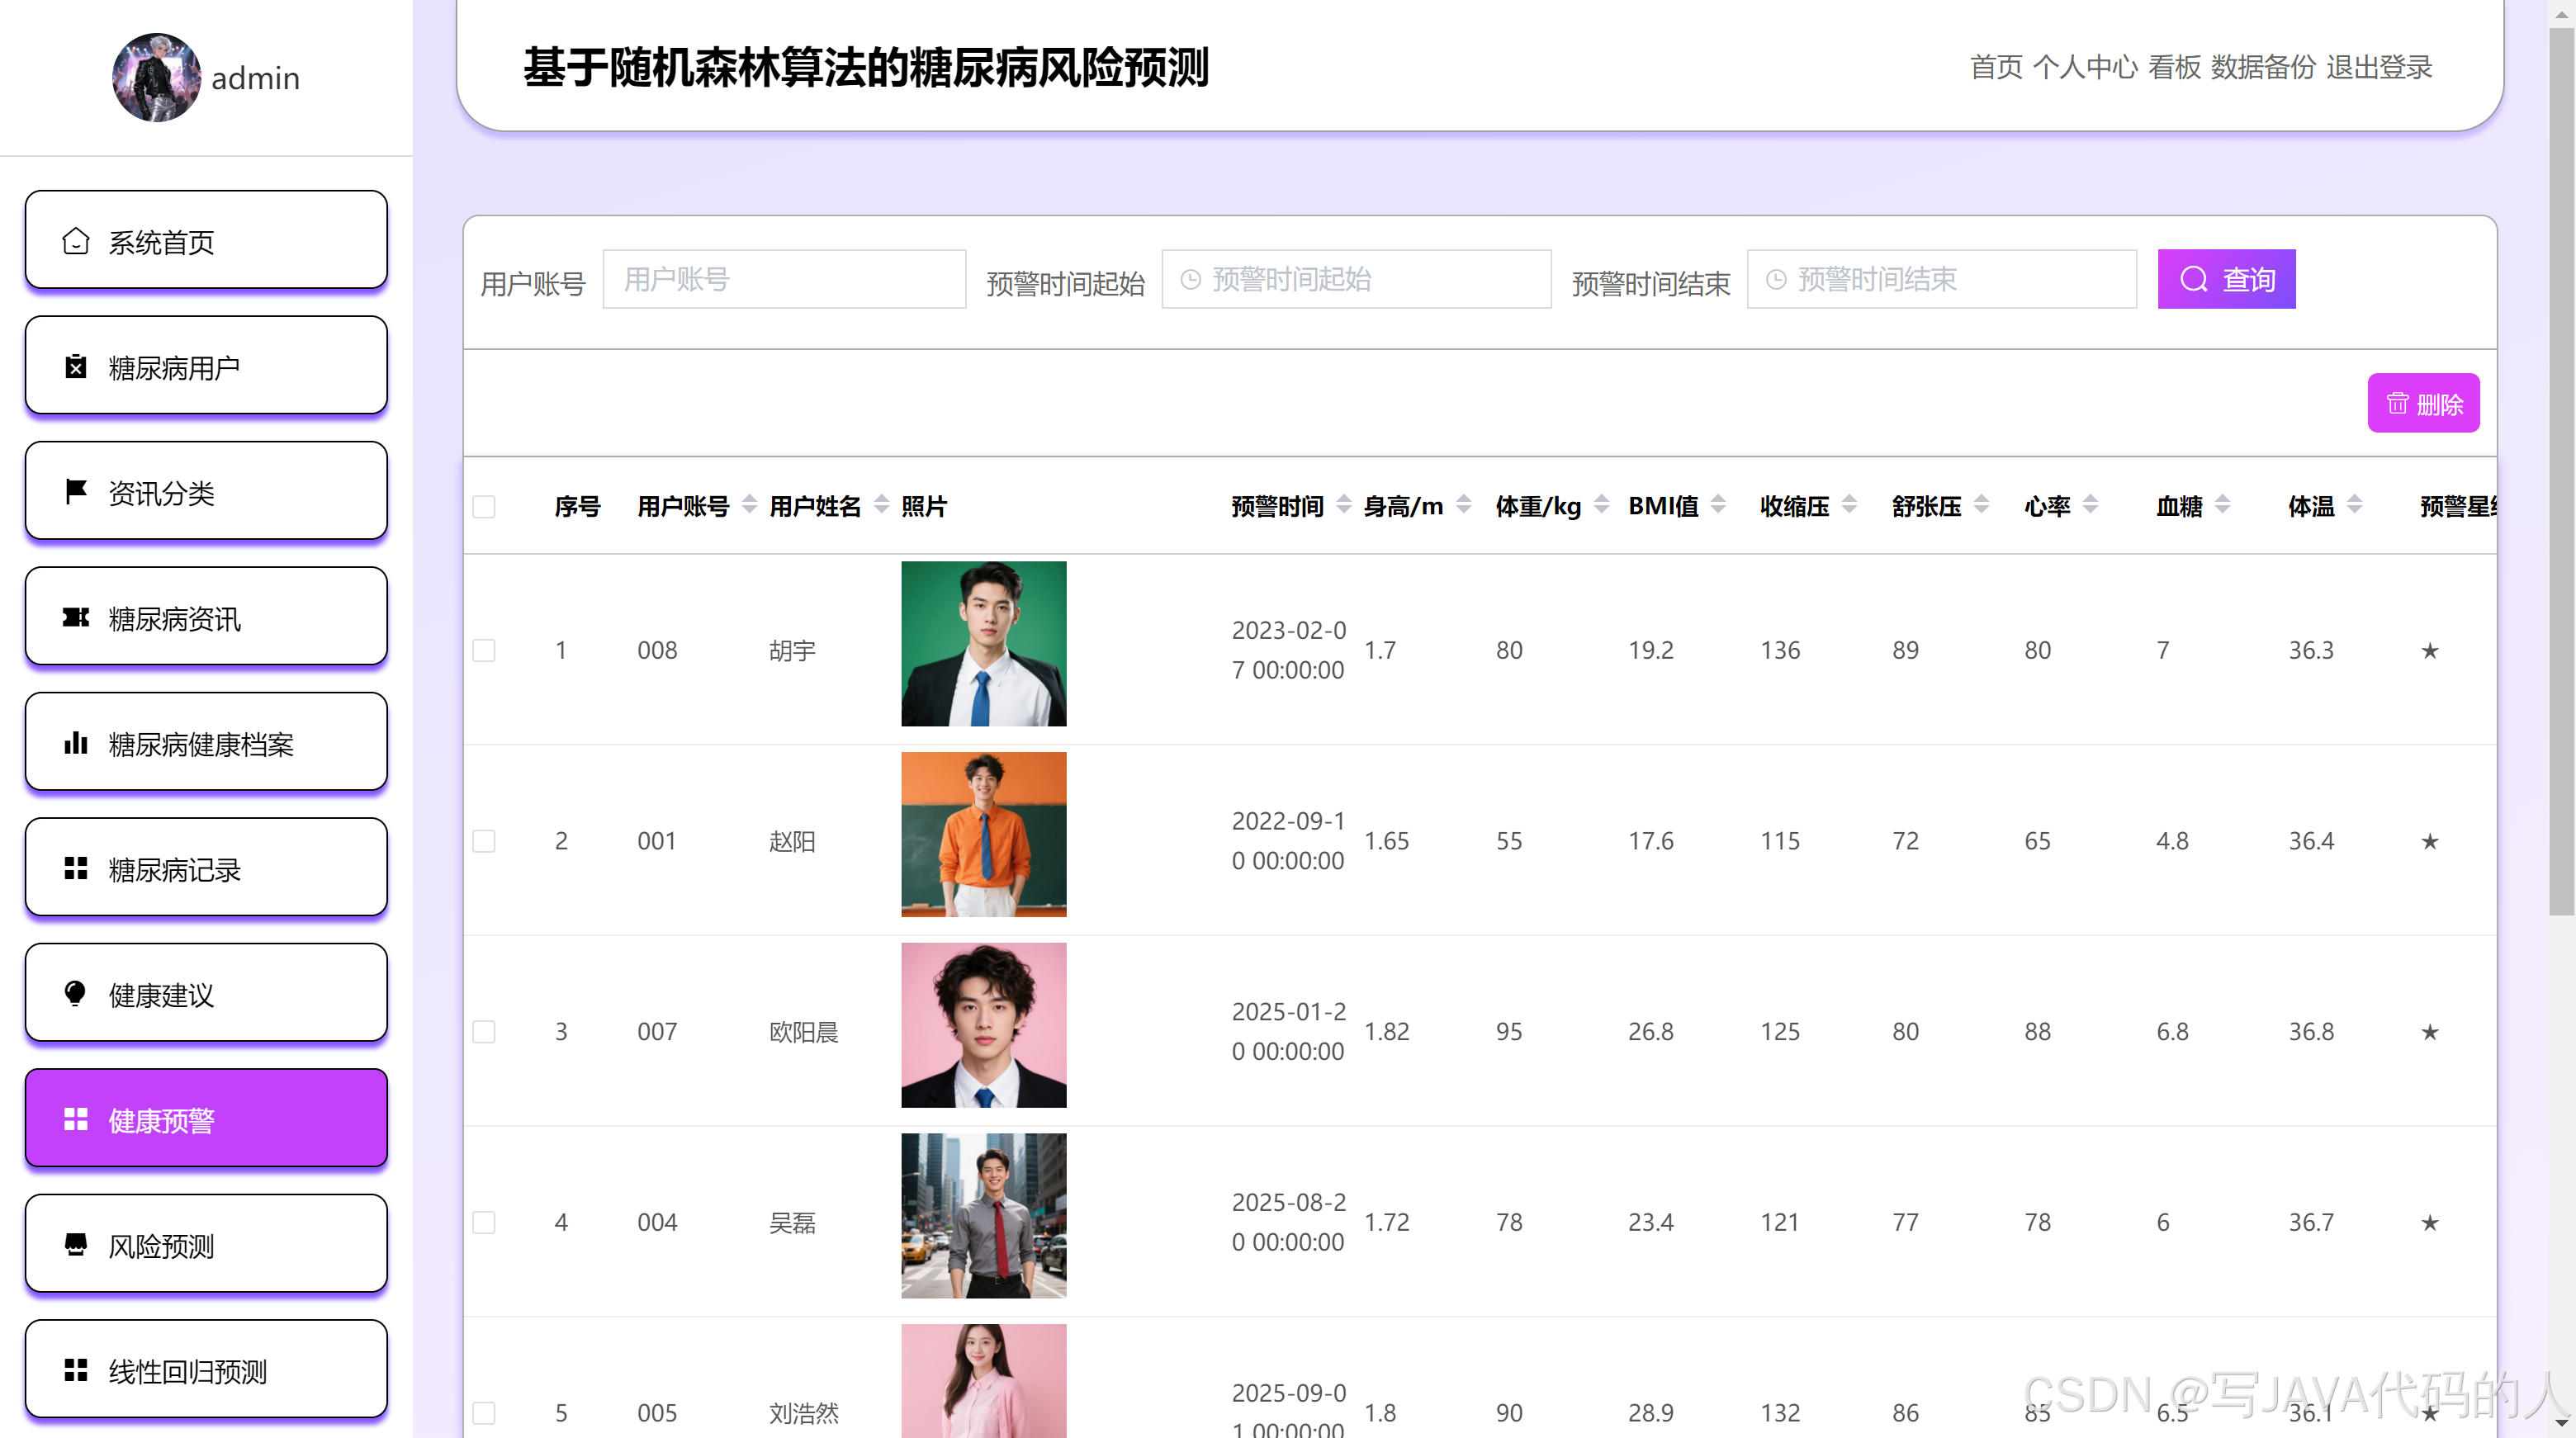This screenshot has height=1438, width=2576.
Task: Sort by 心率 column arrows
Action: click(x=2090, y=505)
